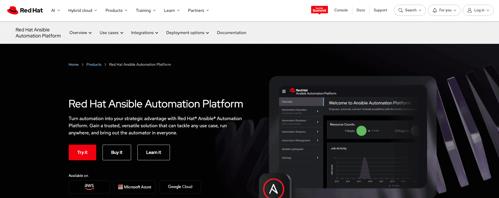
Task: Expand Automation Analytics in preview sidebar
Action: coord(301,131)
